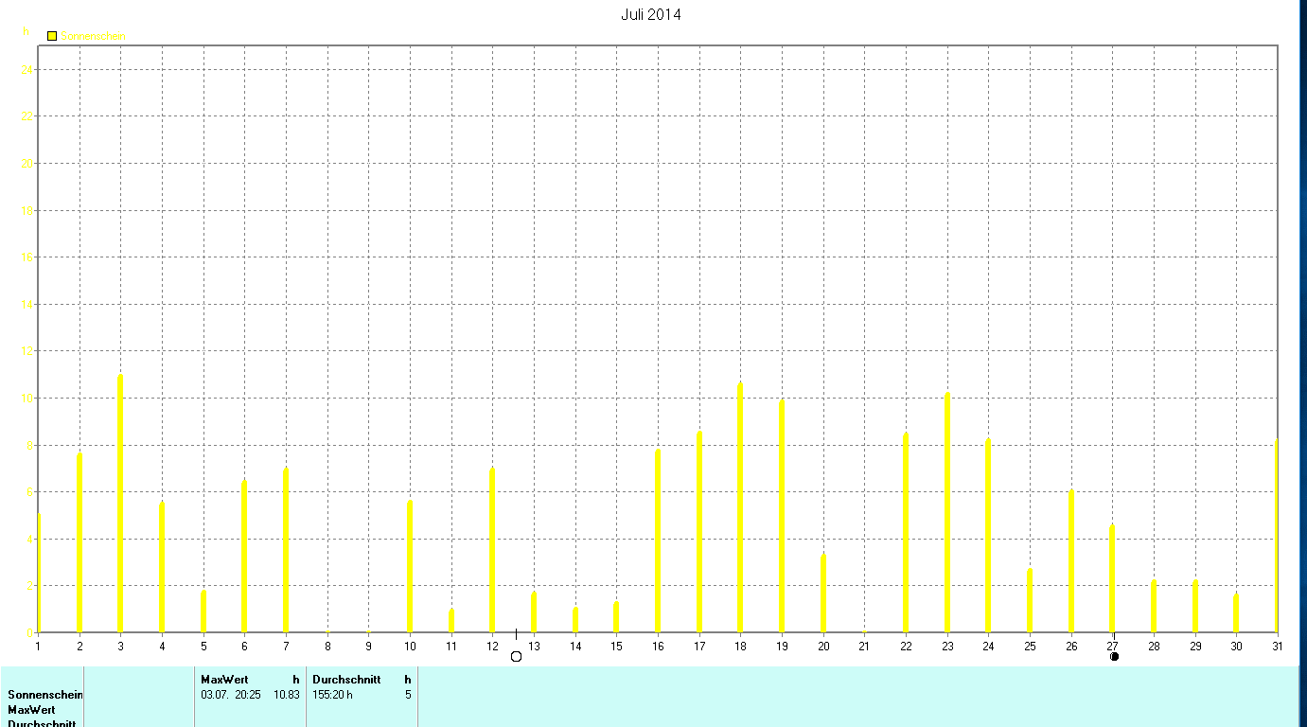
Task: Select the bar on day 27
Action: pyautogui.click(x=1112, y=578)
